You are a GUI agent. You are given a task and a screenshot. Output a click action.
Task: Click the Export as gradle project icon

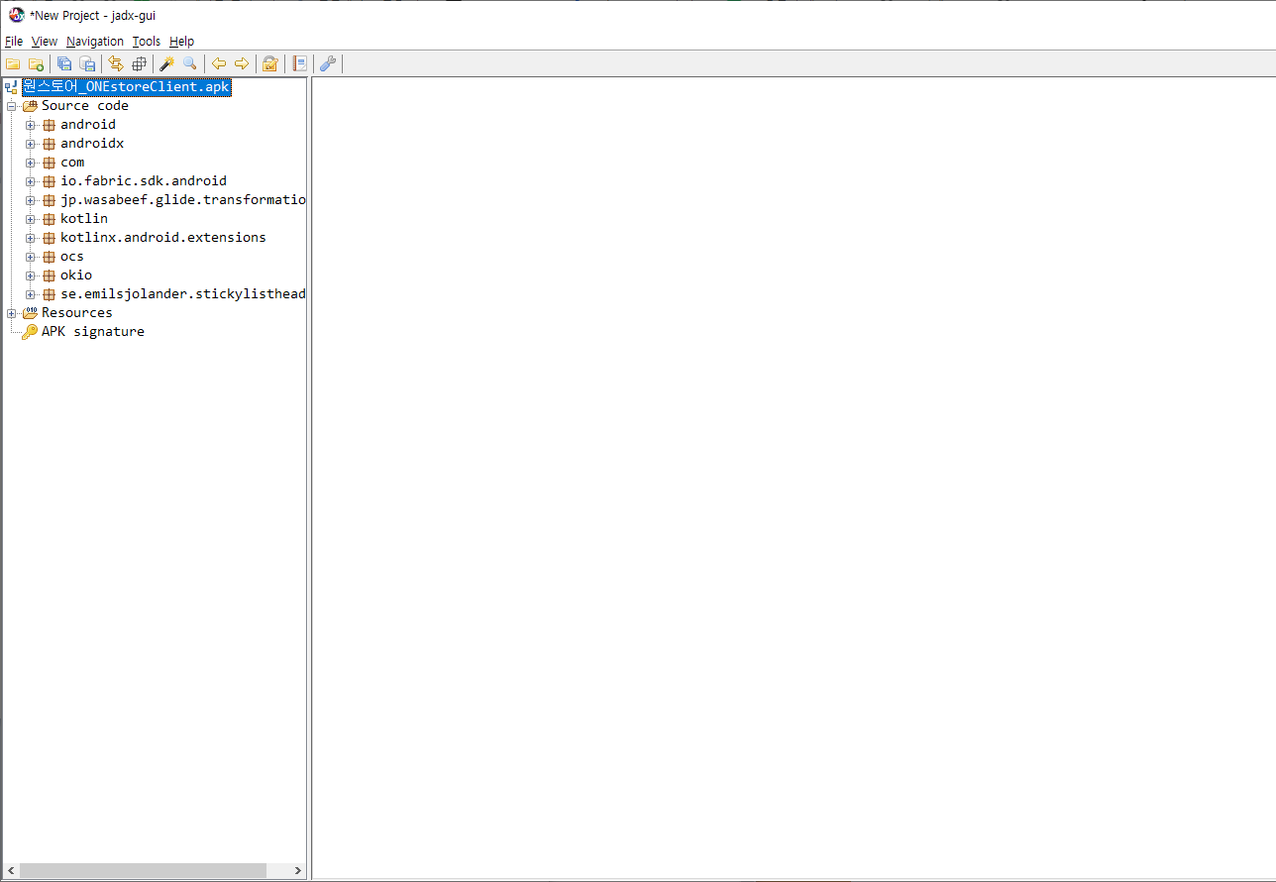point(87,63)
